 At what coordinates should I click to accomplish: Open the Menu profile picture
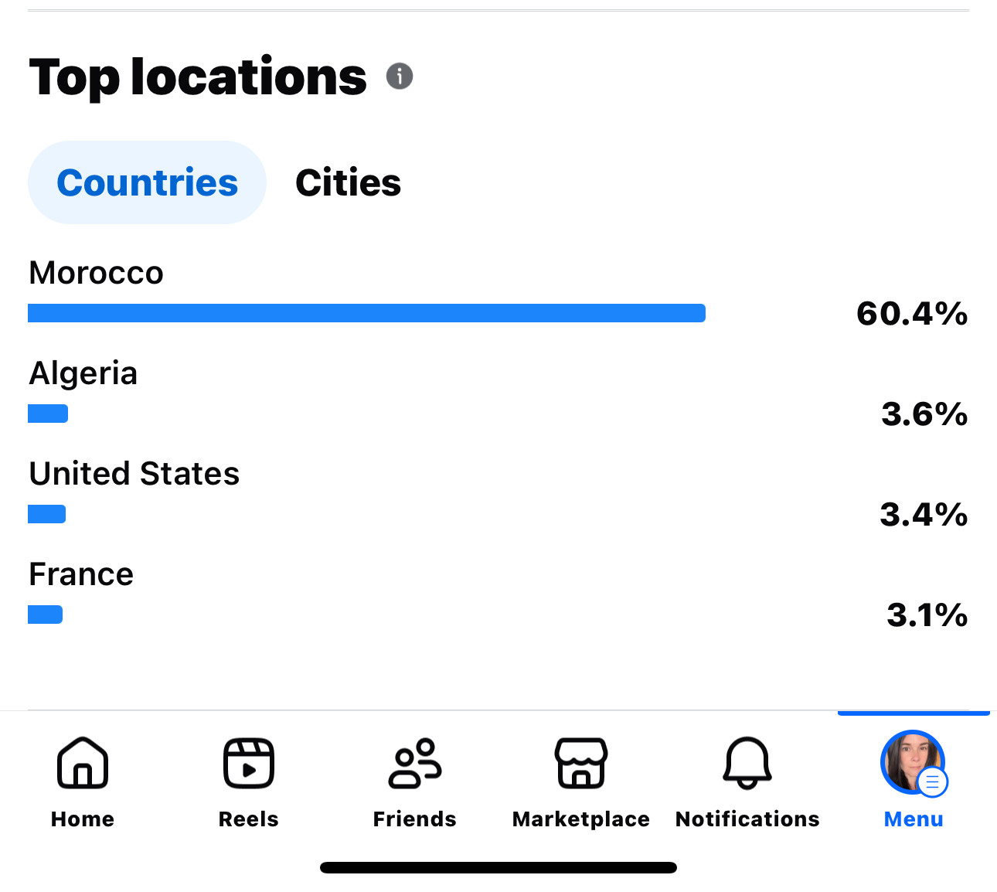click(x=913, y=763)
